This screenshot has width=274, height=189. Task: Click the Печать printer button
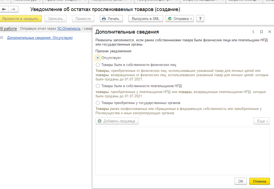111,18
